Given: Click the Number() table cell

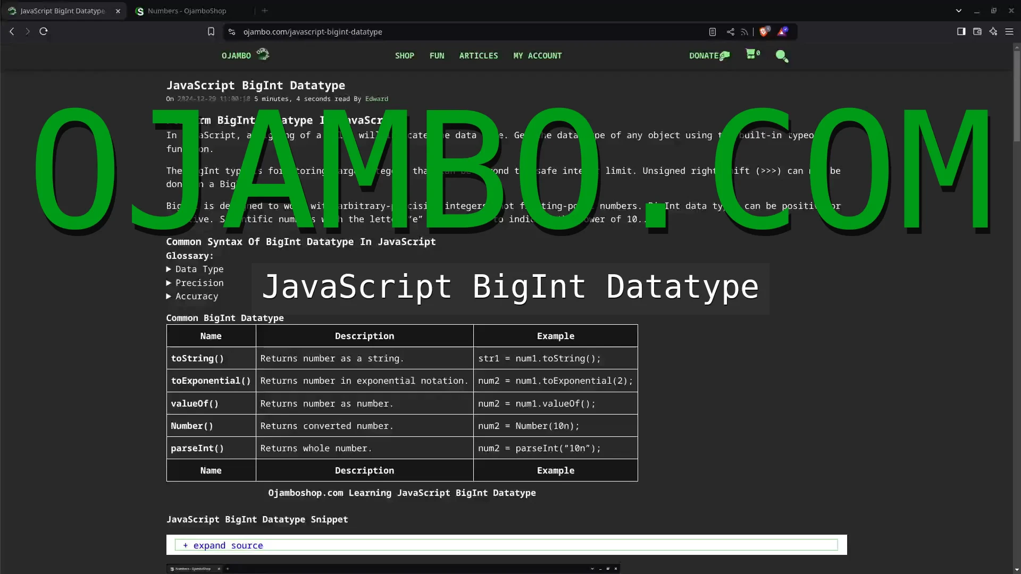Looking at the screenshot, I should click(x=211, y=426).
